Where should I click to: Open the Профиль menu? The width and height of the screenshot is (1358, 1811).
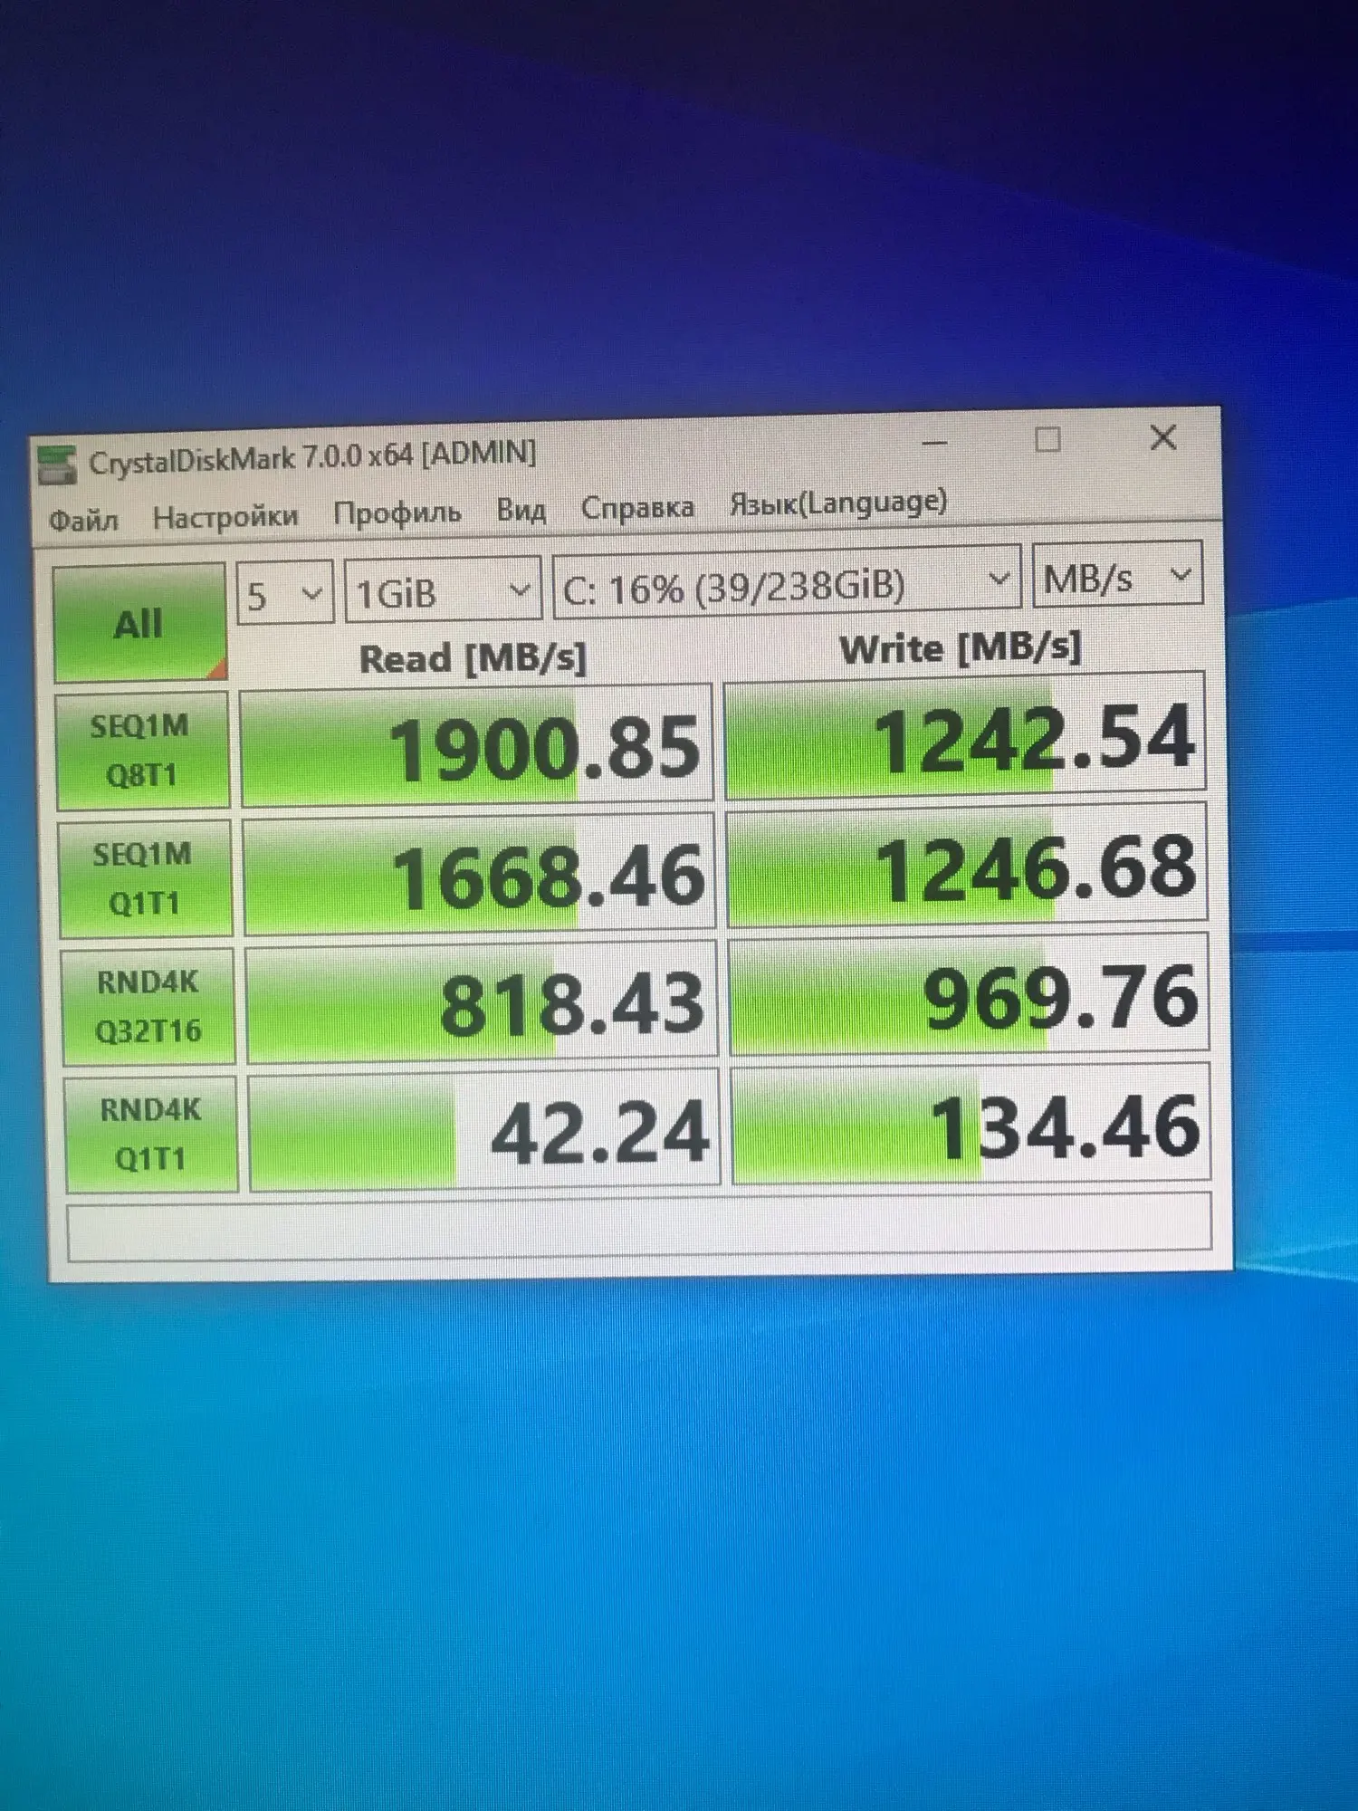[x=397, y=513]
